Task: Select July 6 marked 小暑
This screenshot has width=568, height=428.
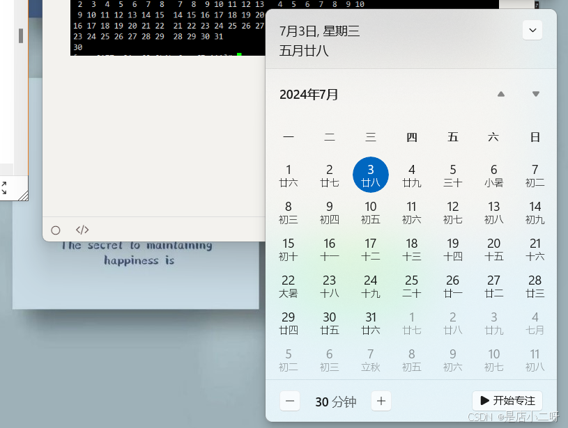Action: point(493,175)
